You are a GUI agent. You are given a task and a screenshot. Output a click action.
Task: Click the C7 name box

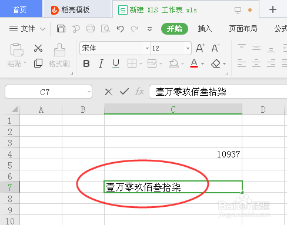pyautogui.click(x=48, y=92)
